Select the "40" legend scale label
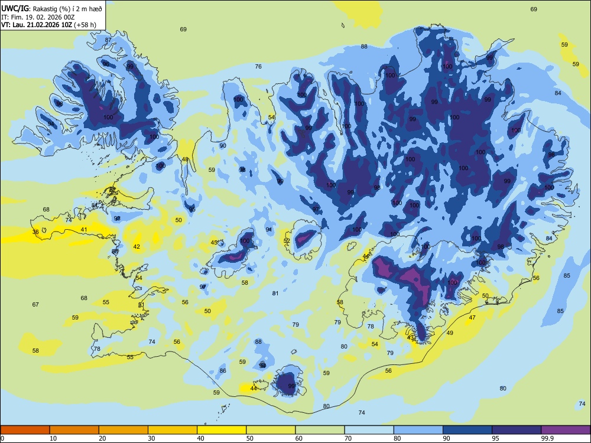This screenshot has height=443, width=591. point(200,438)
